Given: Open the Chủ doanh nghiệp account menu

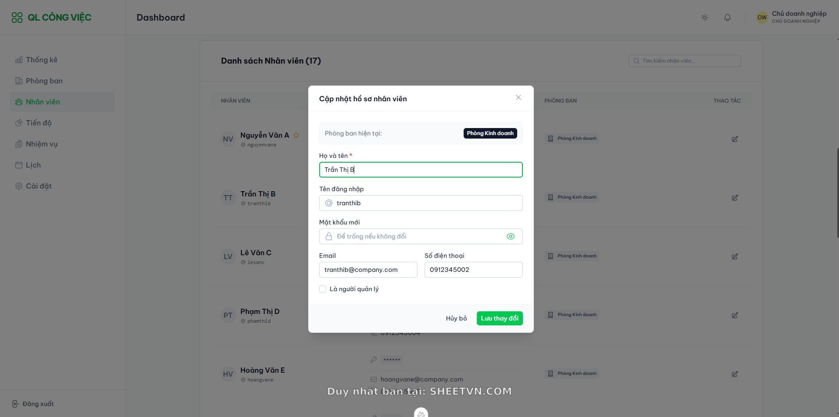Looking at the screenshot, I should (792, 17).
